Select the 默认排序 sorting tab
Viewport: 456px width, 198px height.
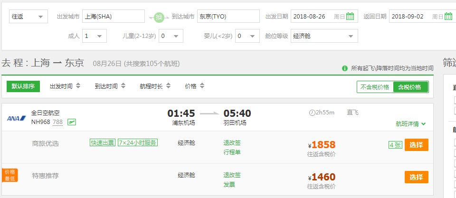point(23,86)
